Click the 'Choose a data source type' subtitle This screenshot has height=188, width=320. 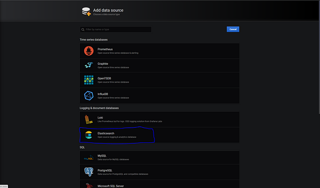[107, 15]
